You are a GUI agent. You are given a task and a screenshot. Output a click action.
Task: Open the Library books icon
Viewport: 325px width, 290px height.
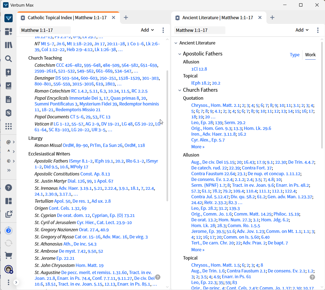(x=9, y=45)
